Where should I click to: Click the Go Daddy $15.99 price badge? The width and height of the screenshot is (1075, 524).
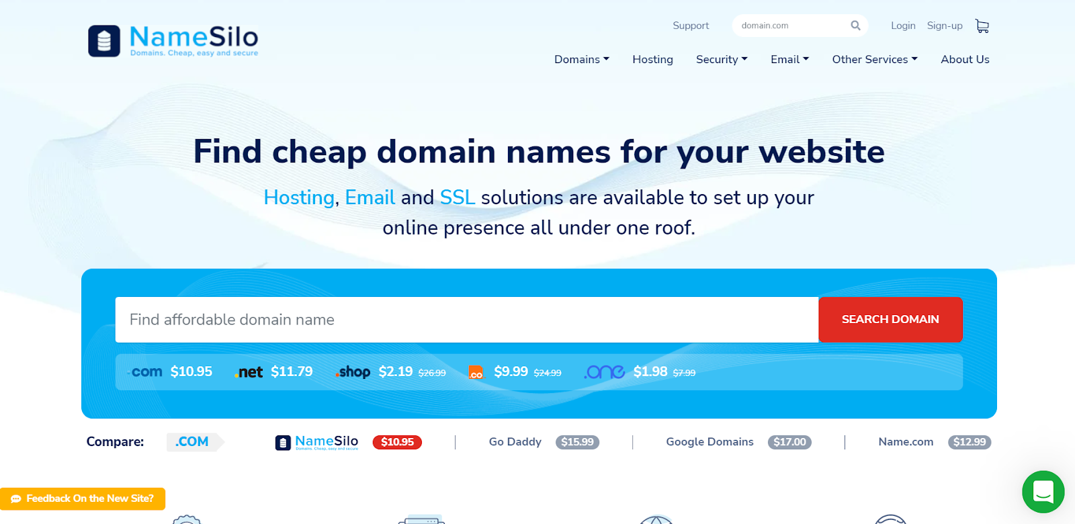[577, 442]
